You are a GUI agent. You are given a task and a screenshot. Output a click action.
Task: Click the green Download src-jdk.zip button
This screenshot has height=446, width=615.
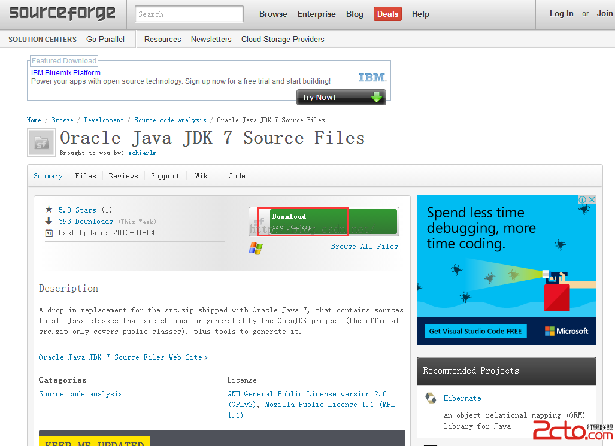pyautogui.click(x=324, y=222)
